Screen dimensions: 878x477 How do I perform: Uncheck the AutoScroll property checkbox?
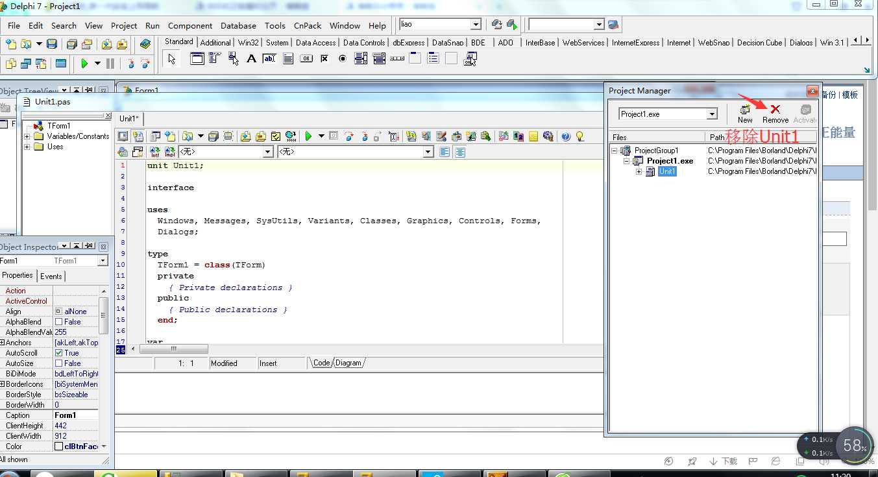59,353
